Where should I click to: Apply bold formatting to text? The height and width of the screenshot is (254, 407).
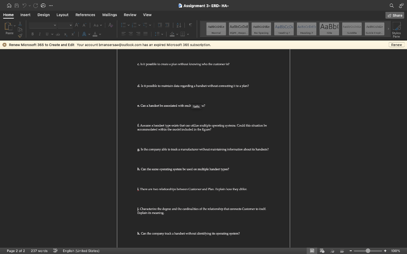[x=32, y=34]
